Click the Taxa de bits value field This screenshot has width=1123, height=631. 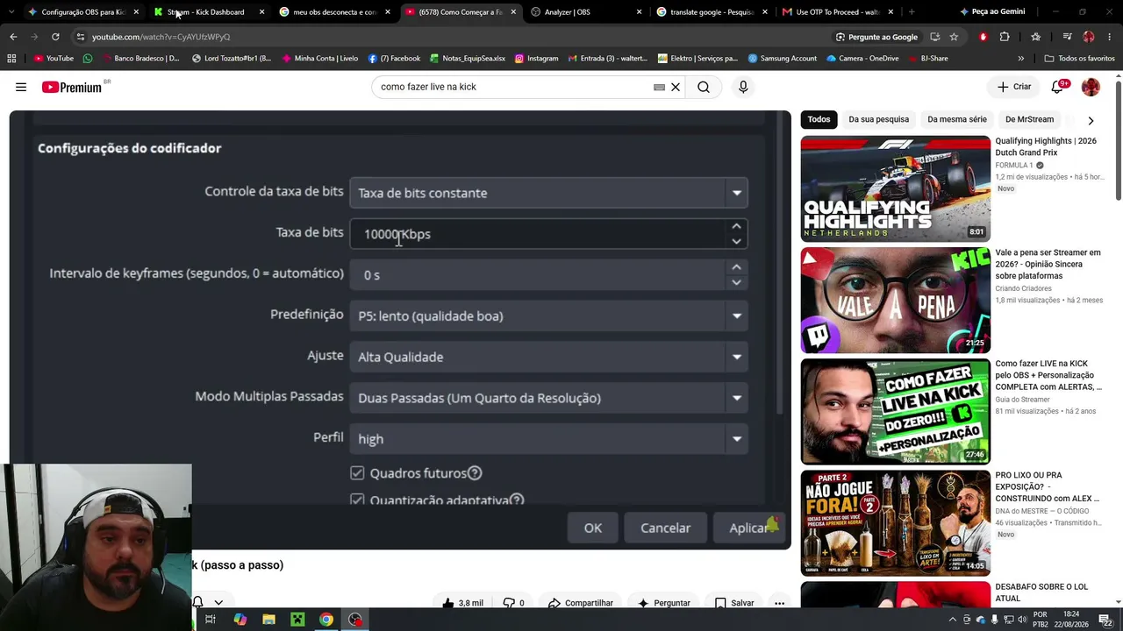tap(538, 234)
